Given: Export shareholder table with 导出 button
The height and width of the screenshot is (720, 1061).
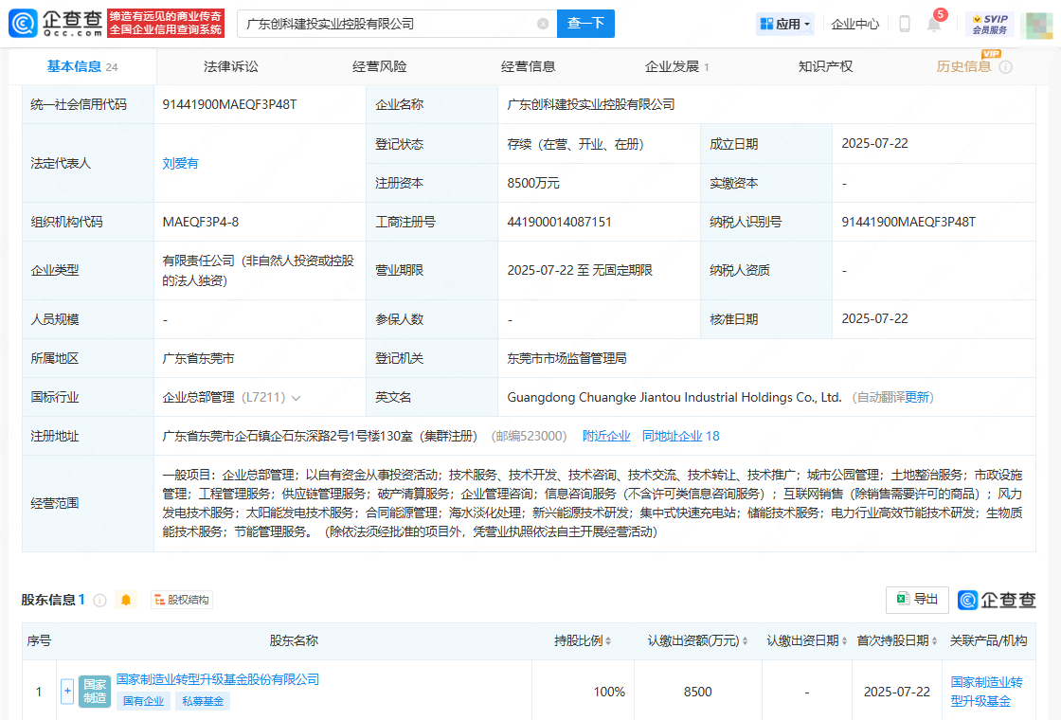Looking at the screenshot, I should click(917, 600).
